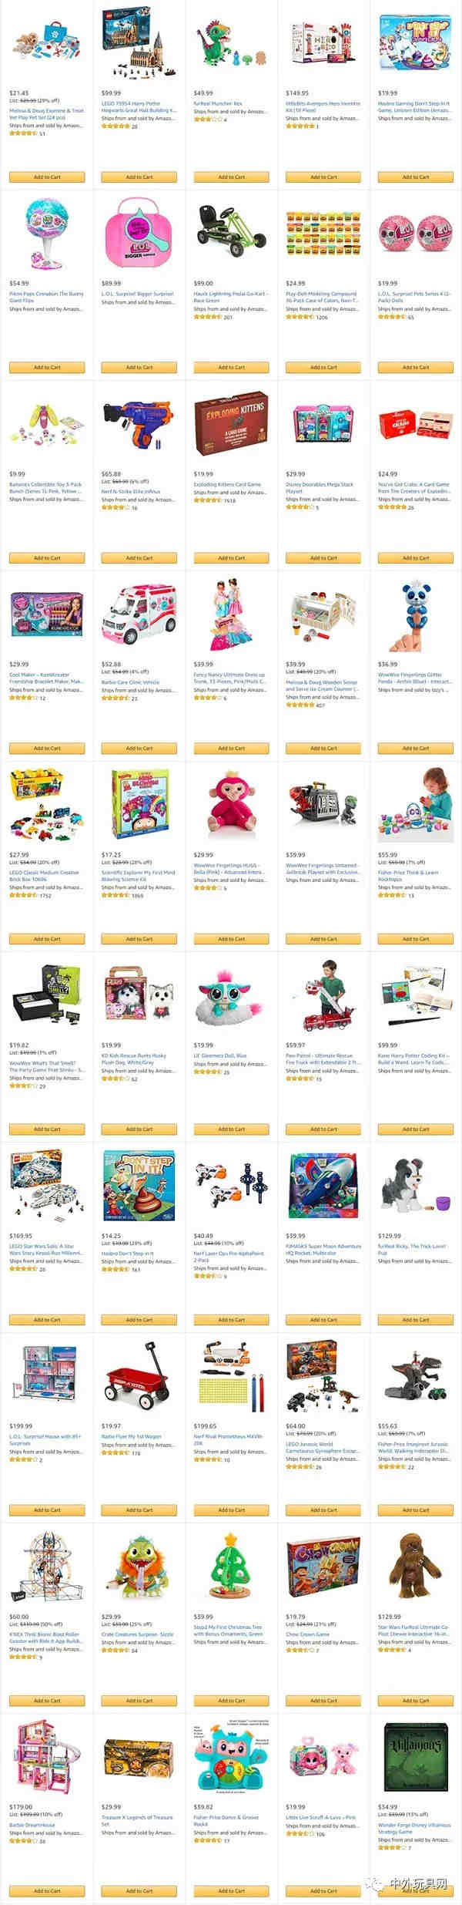Add Barbie DreamHouse to cart

[47, 1891]
